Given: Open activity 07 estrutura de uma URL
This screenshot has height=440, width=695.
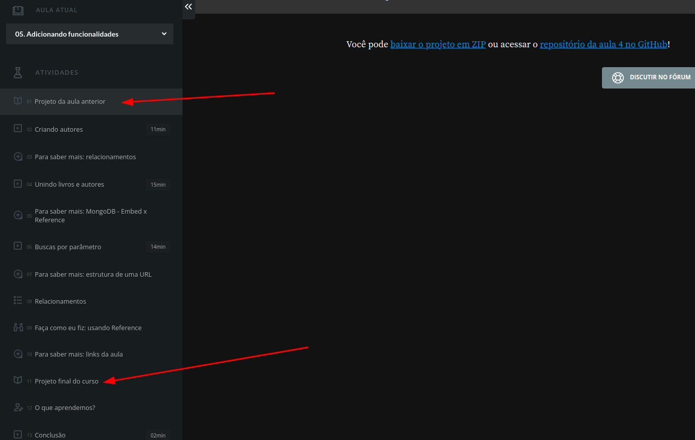Looking at the screenshot, I should click(91, 274).
